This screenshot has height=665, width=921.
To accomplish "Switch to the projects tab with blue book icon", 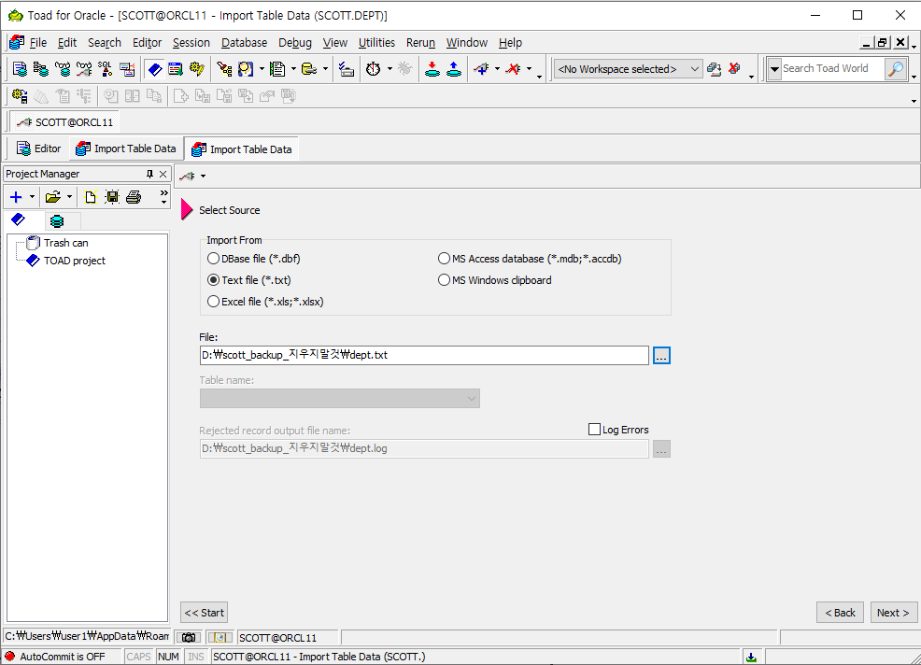I will coord(18,219).
